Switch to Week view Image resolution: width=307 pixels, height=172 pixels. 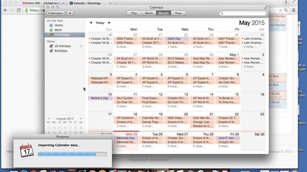coord(149,13)
